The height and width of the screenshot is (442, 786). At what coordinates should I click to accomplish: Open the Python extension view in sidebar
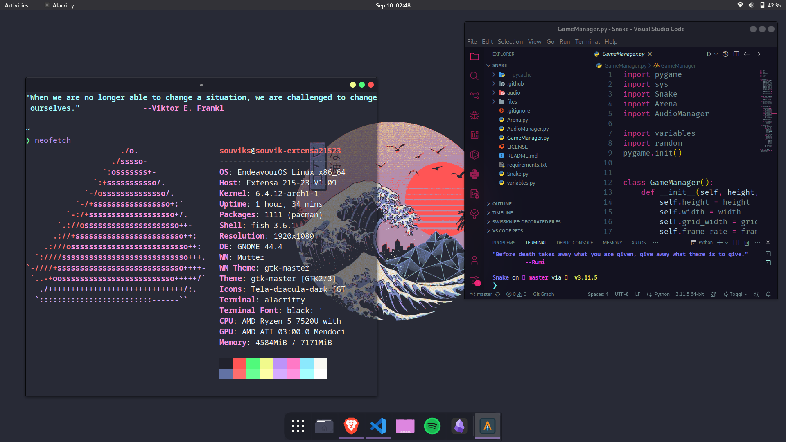pyautogui.click(x=474, y=174)
